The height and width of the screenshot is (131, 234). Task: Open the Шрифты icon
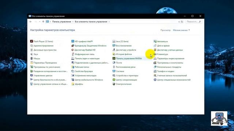pos(73,84)
